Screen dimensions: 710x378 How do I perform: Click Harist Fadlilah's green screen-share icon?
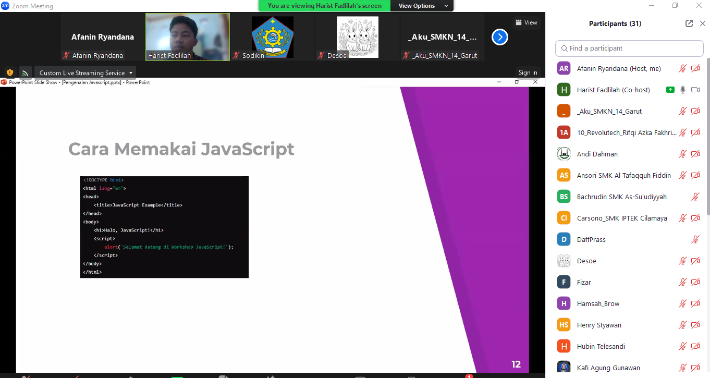(670, 90)
